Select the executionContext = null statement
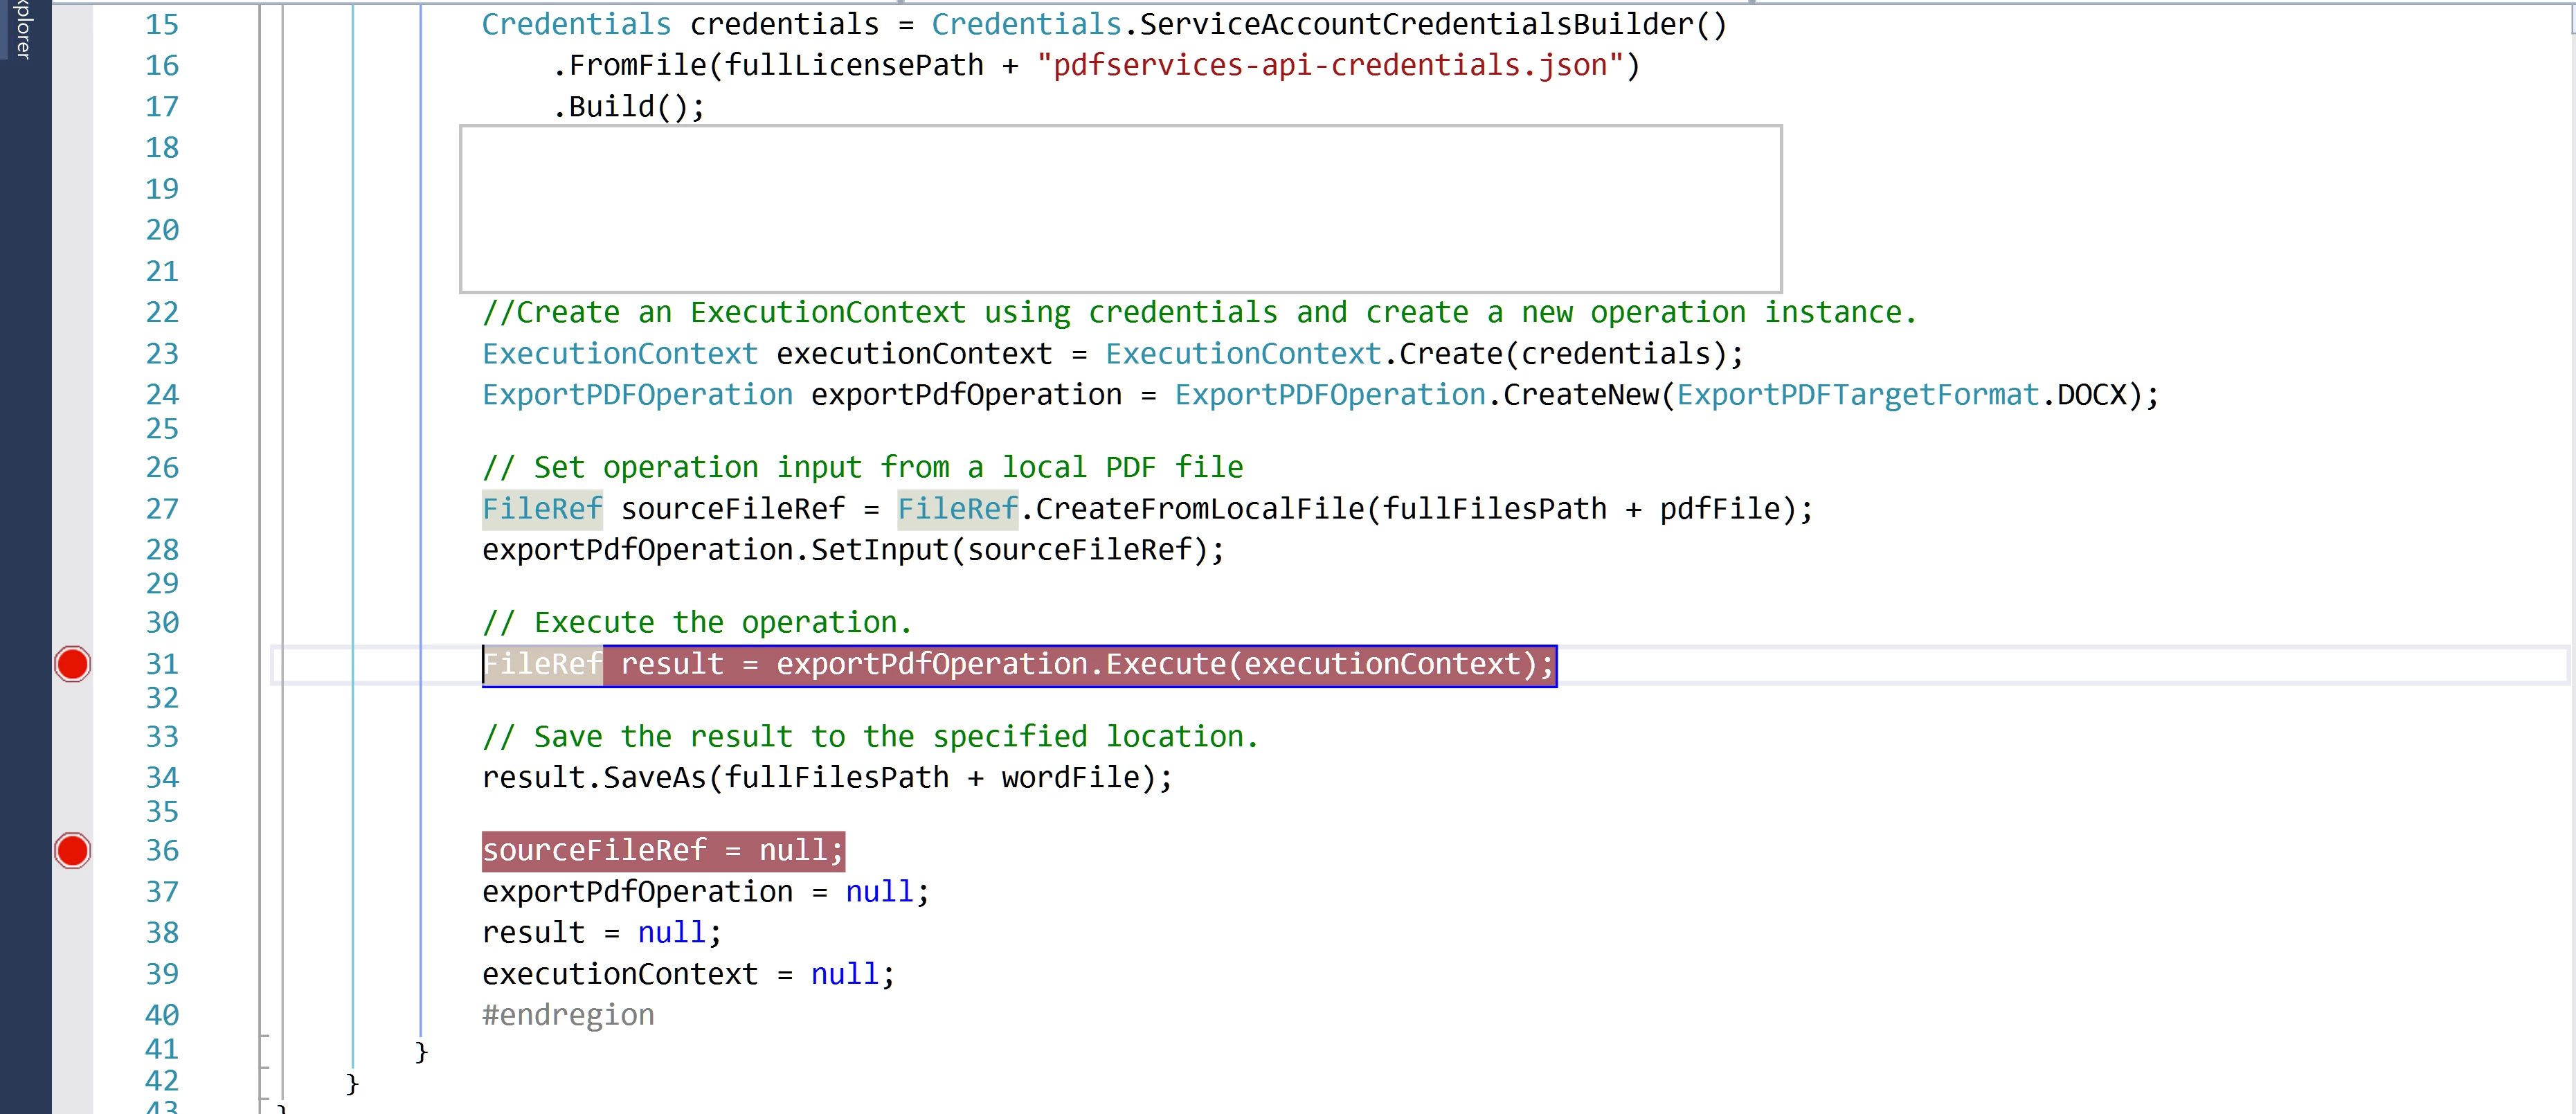The height and width of the screenshot is (1114, 2576). tap(688, 974)
